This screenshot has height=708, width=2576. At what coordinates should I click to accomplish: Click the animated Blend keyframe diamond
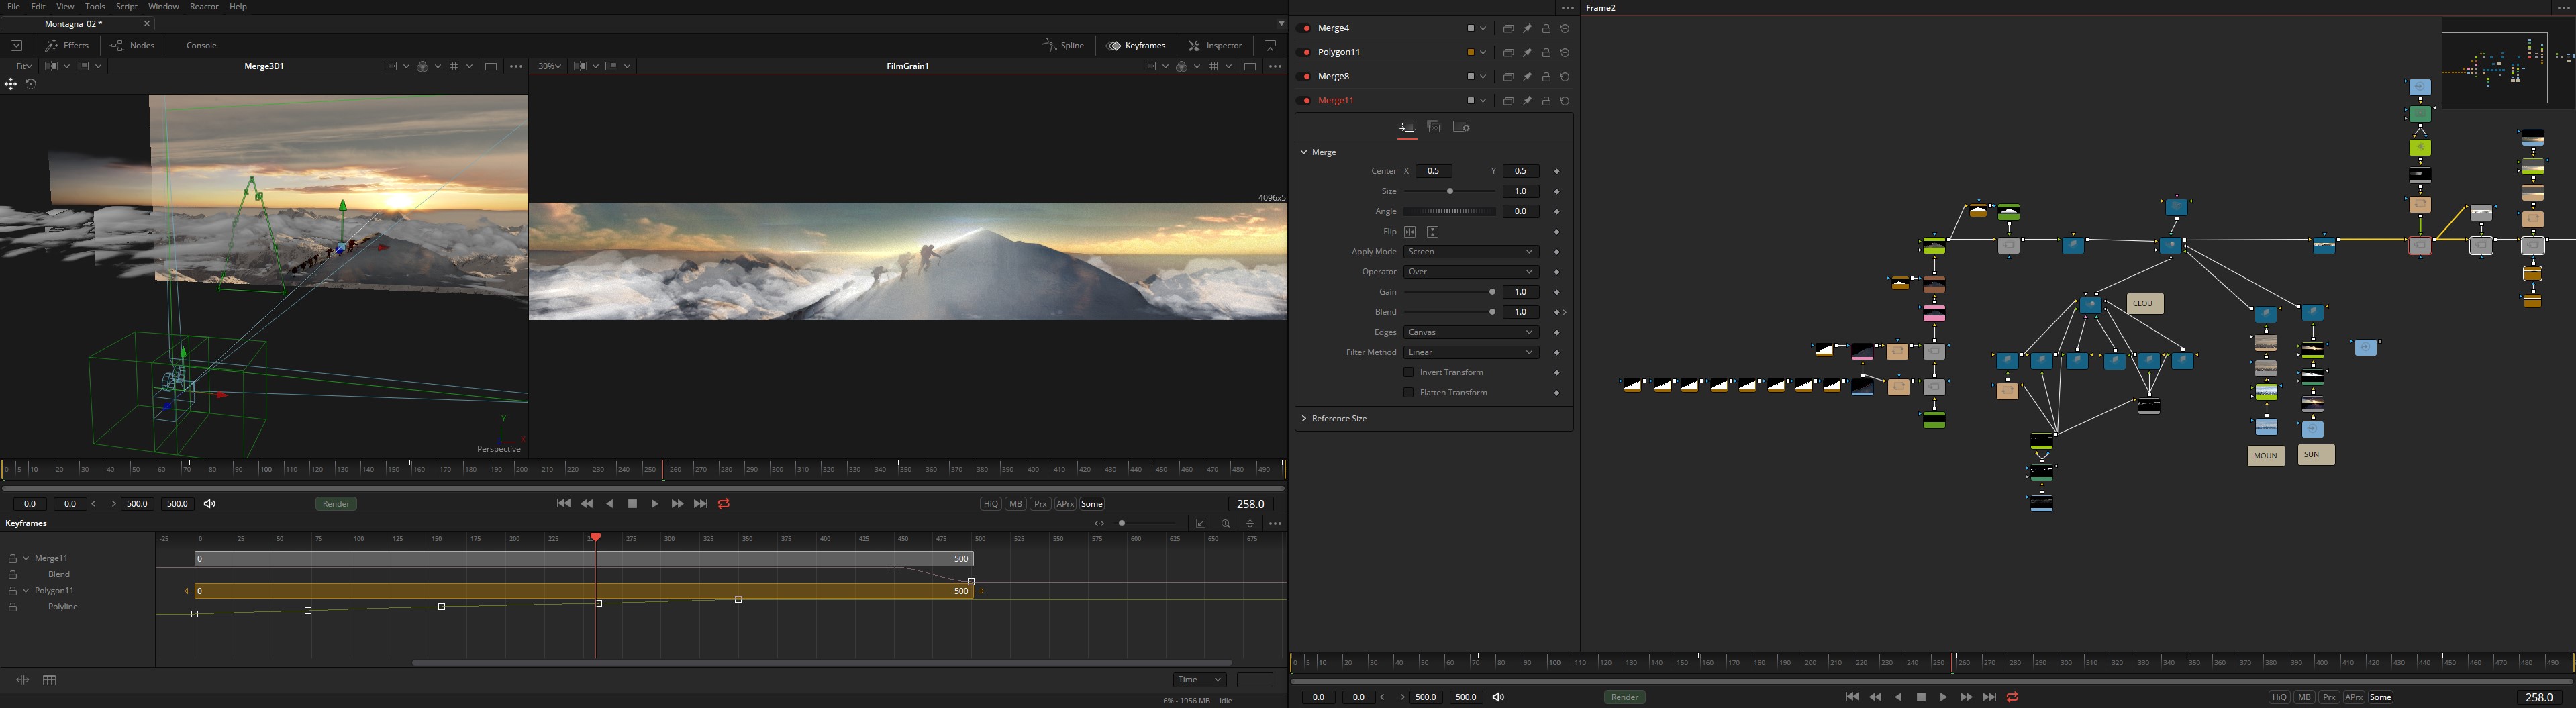(1557, 313)
